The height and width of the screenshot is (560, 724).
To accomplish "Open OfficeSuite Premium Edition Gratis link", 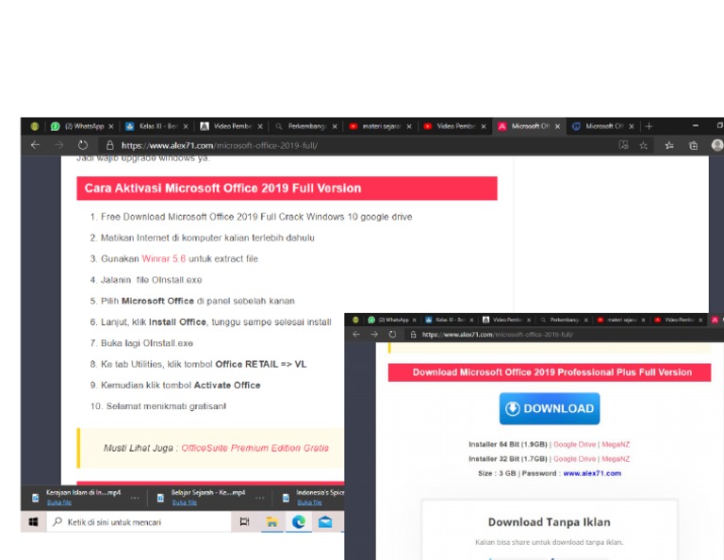I will (x=255, y=448).
